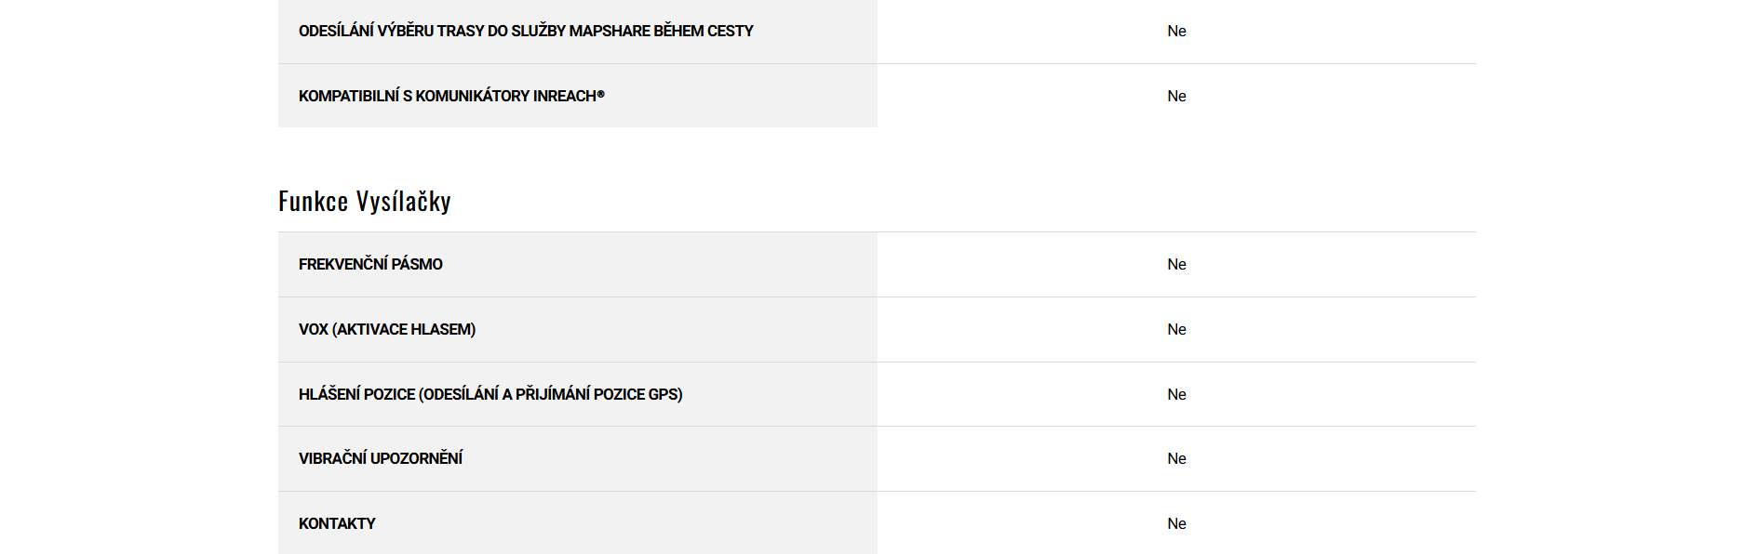Click the word GPS in the position row
The height and width of the screenshot is (554, 1757).
click(664, 395)
